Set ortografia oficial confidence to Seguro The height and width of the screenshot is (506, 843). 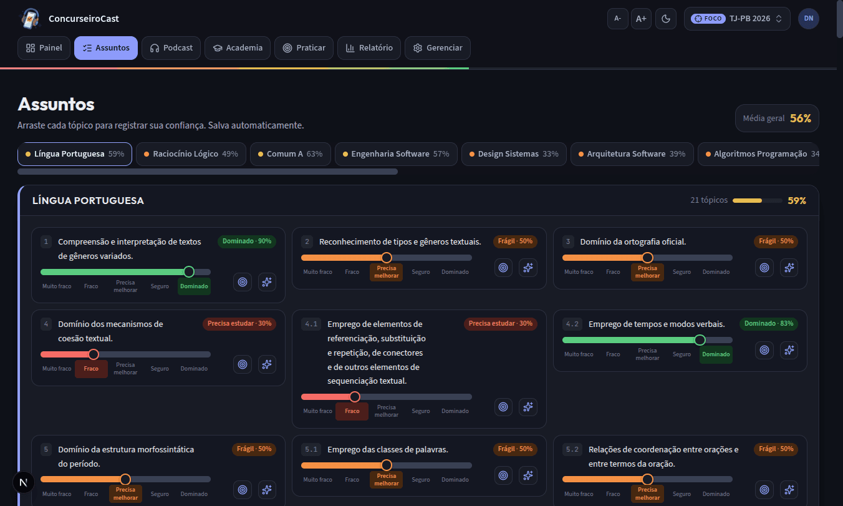[x=682, y=272]
